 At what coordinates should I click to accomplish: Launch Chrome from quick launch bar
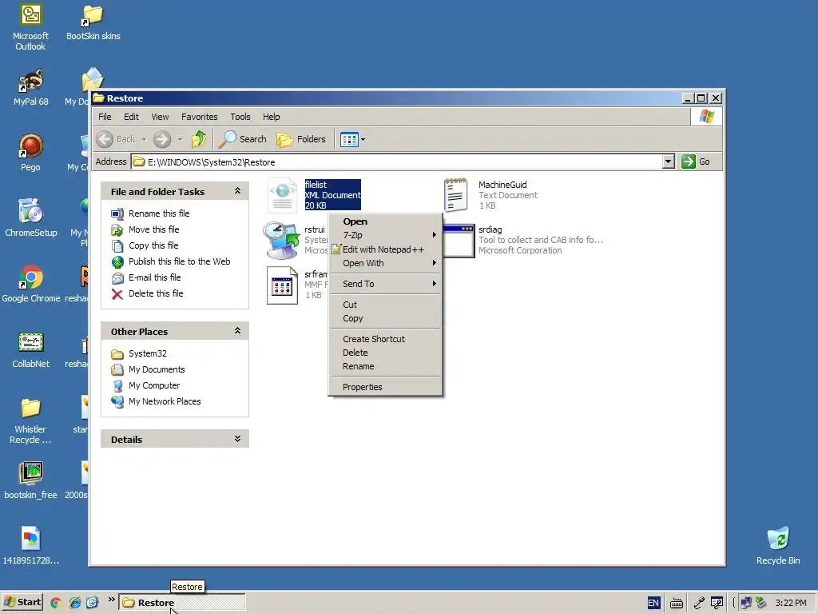click(55, 603)
